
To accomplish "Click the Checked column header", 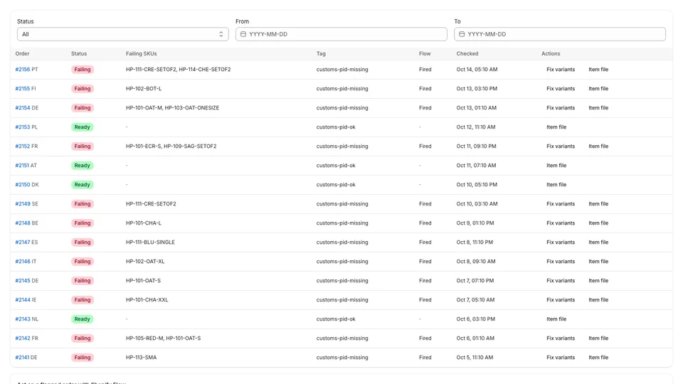I will (x=467, y=53).
